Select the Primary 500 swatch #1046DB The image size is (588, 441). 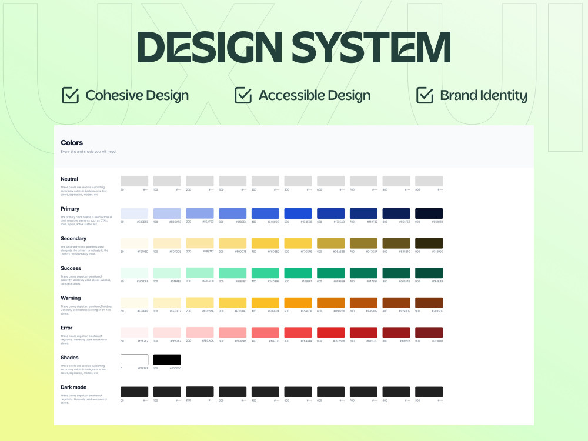click(x=298, y=213)
